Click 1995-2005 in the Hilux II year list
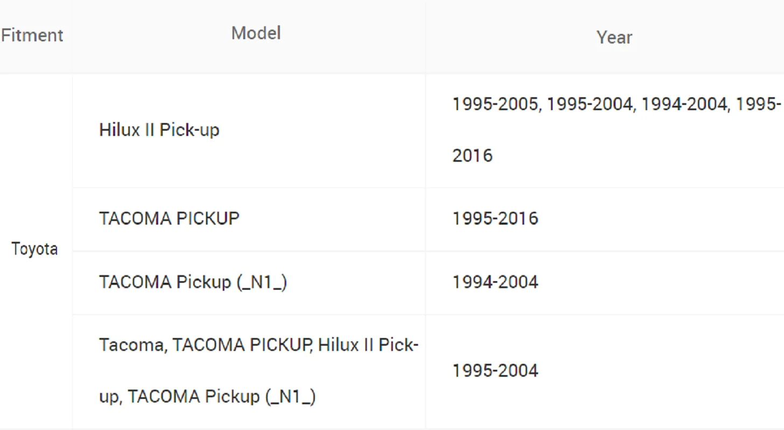This screenshot has height=430, width=784. coord(495,104)
